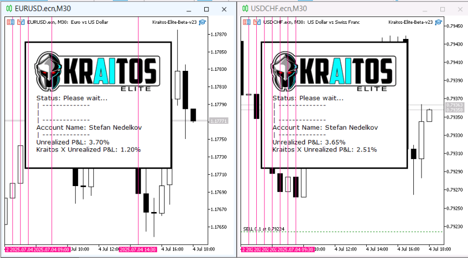
Task: Click 'Euro vs US Dollar' chart description
Action: click(89, 22)
